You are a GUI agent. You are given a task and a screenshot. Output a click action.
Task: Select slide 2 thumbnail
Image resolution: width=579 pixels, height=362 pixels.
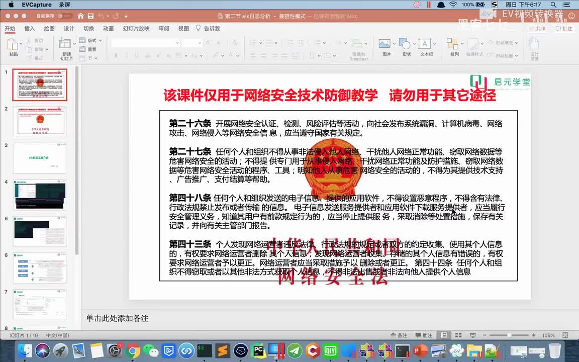pyautogui.click(x=40, y=122)
